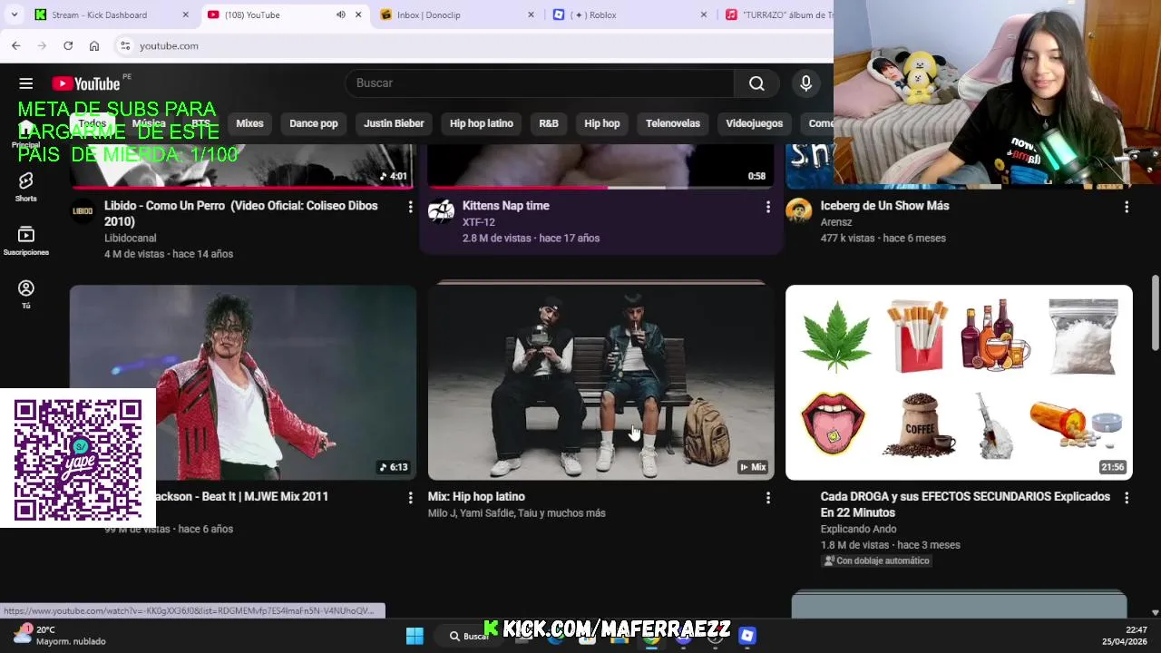Click the Arensz channel avatar

[799, 211]
